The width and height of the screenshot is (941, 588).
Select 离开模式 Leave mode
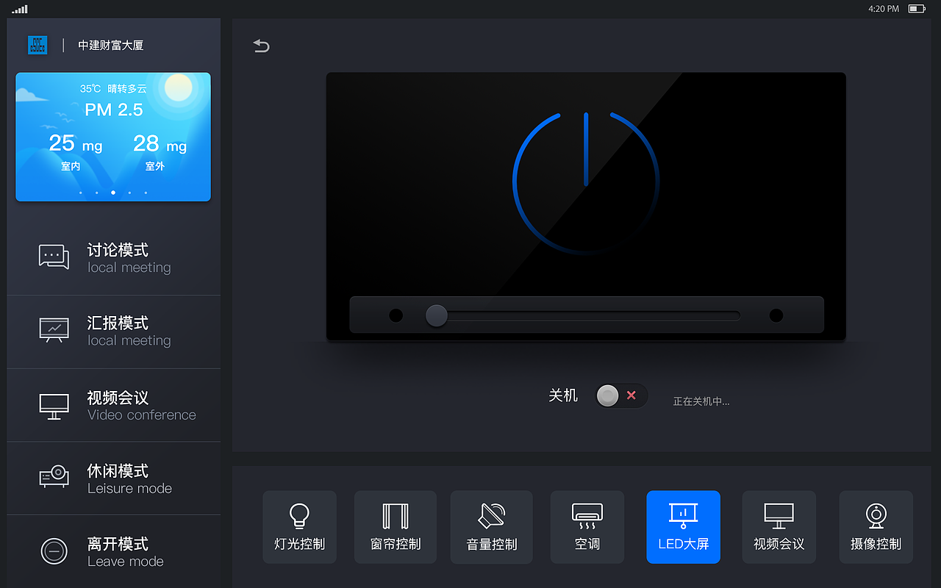coord(114,551)
